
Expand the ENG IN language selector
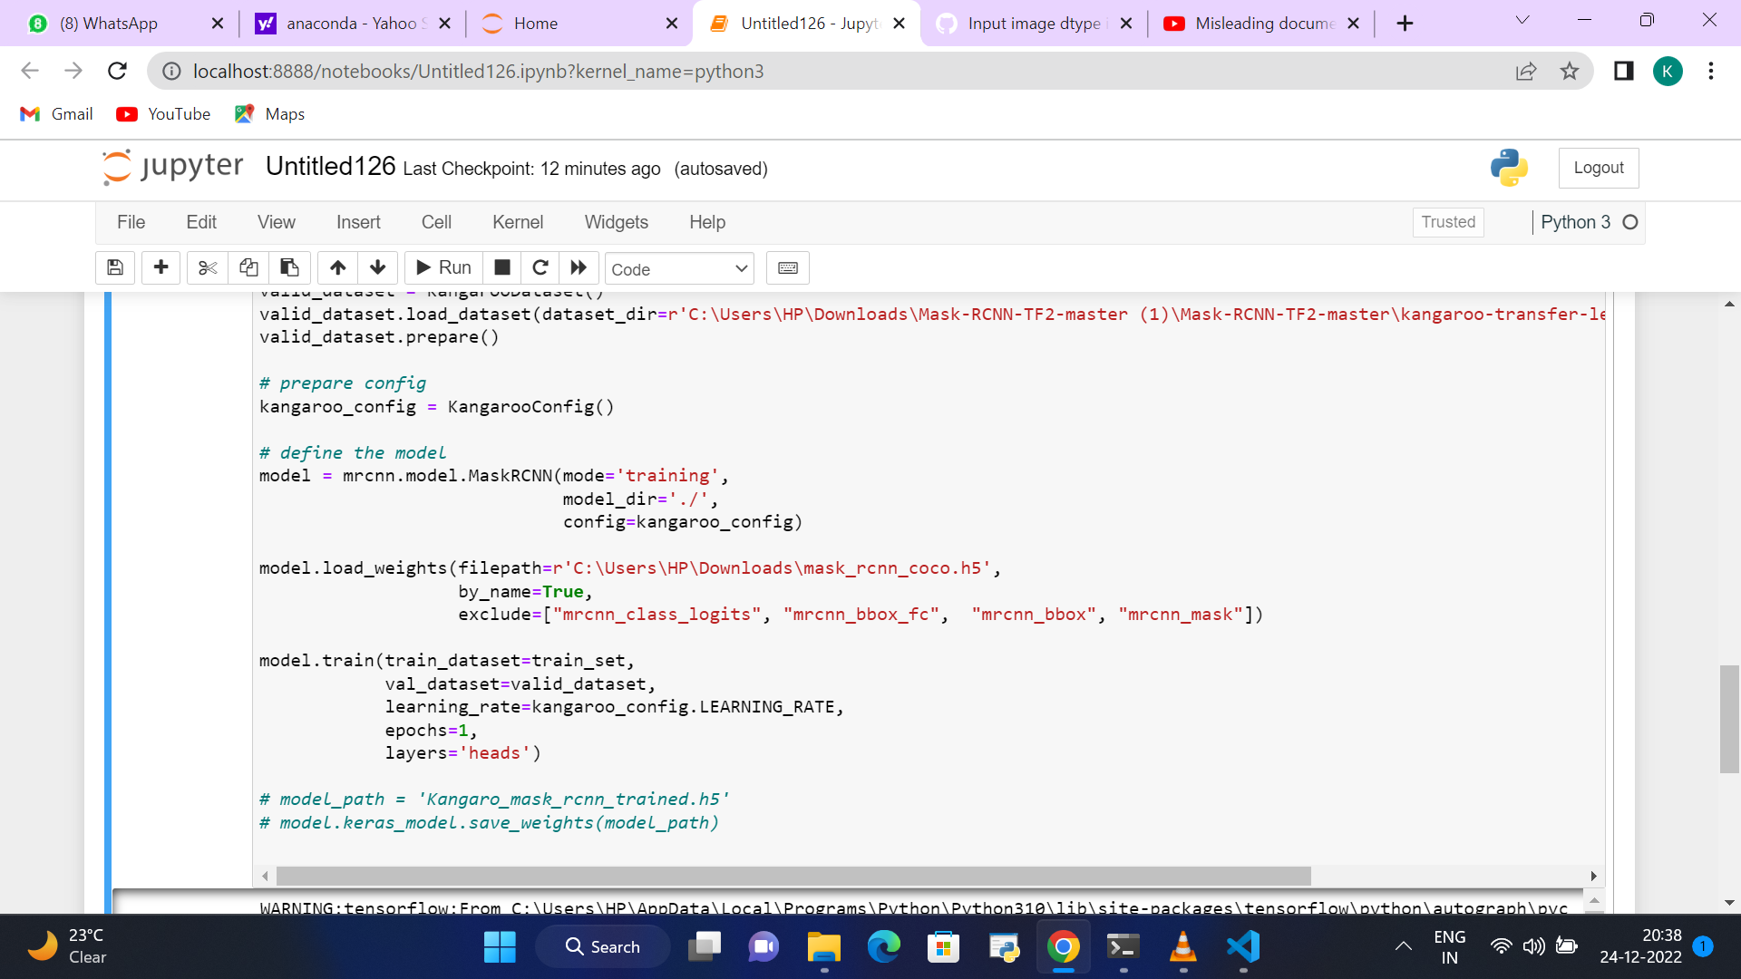1448,946
